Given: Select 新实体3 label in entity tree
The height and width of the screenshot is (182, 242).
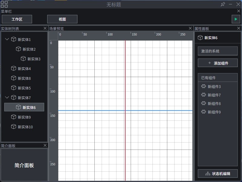Looking at the screenshot, I should (34, 59).
